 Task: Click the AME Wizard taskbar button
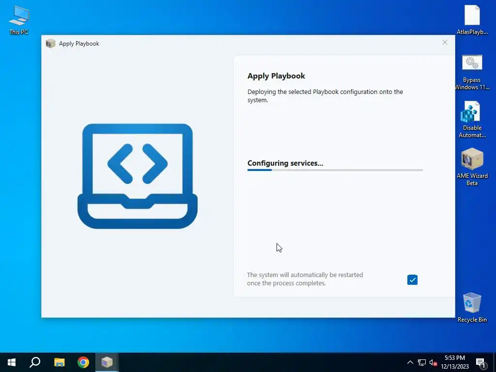point(107,362)
